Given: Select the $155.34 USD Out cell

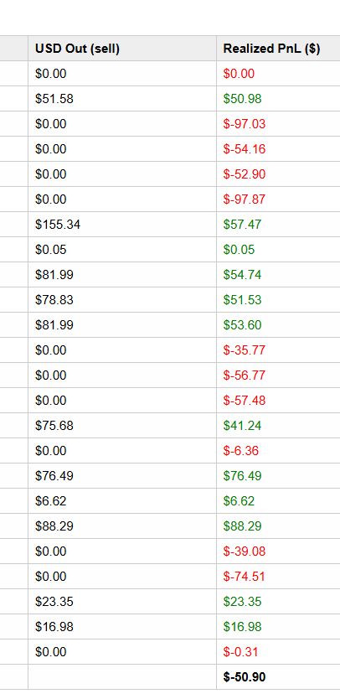Looking at the screenshot, I should (122, 225).
